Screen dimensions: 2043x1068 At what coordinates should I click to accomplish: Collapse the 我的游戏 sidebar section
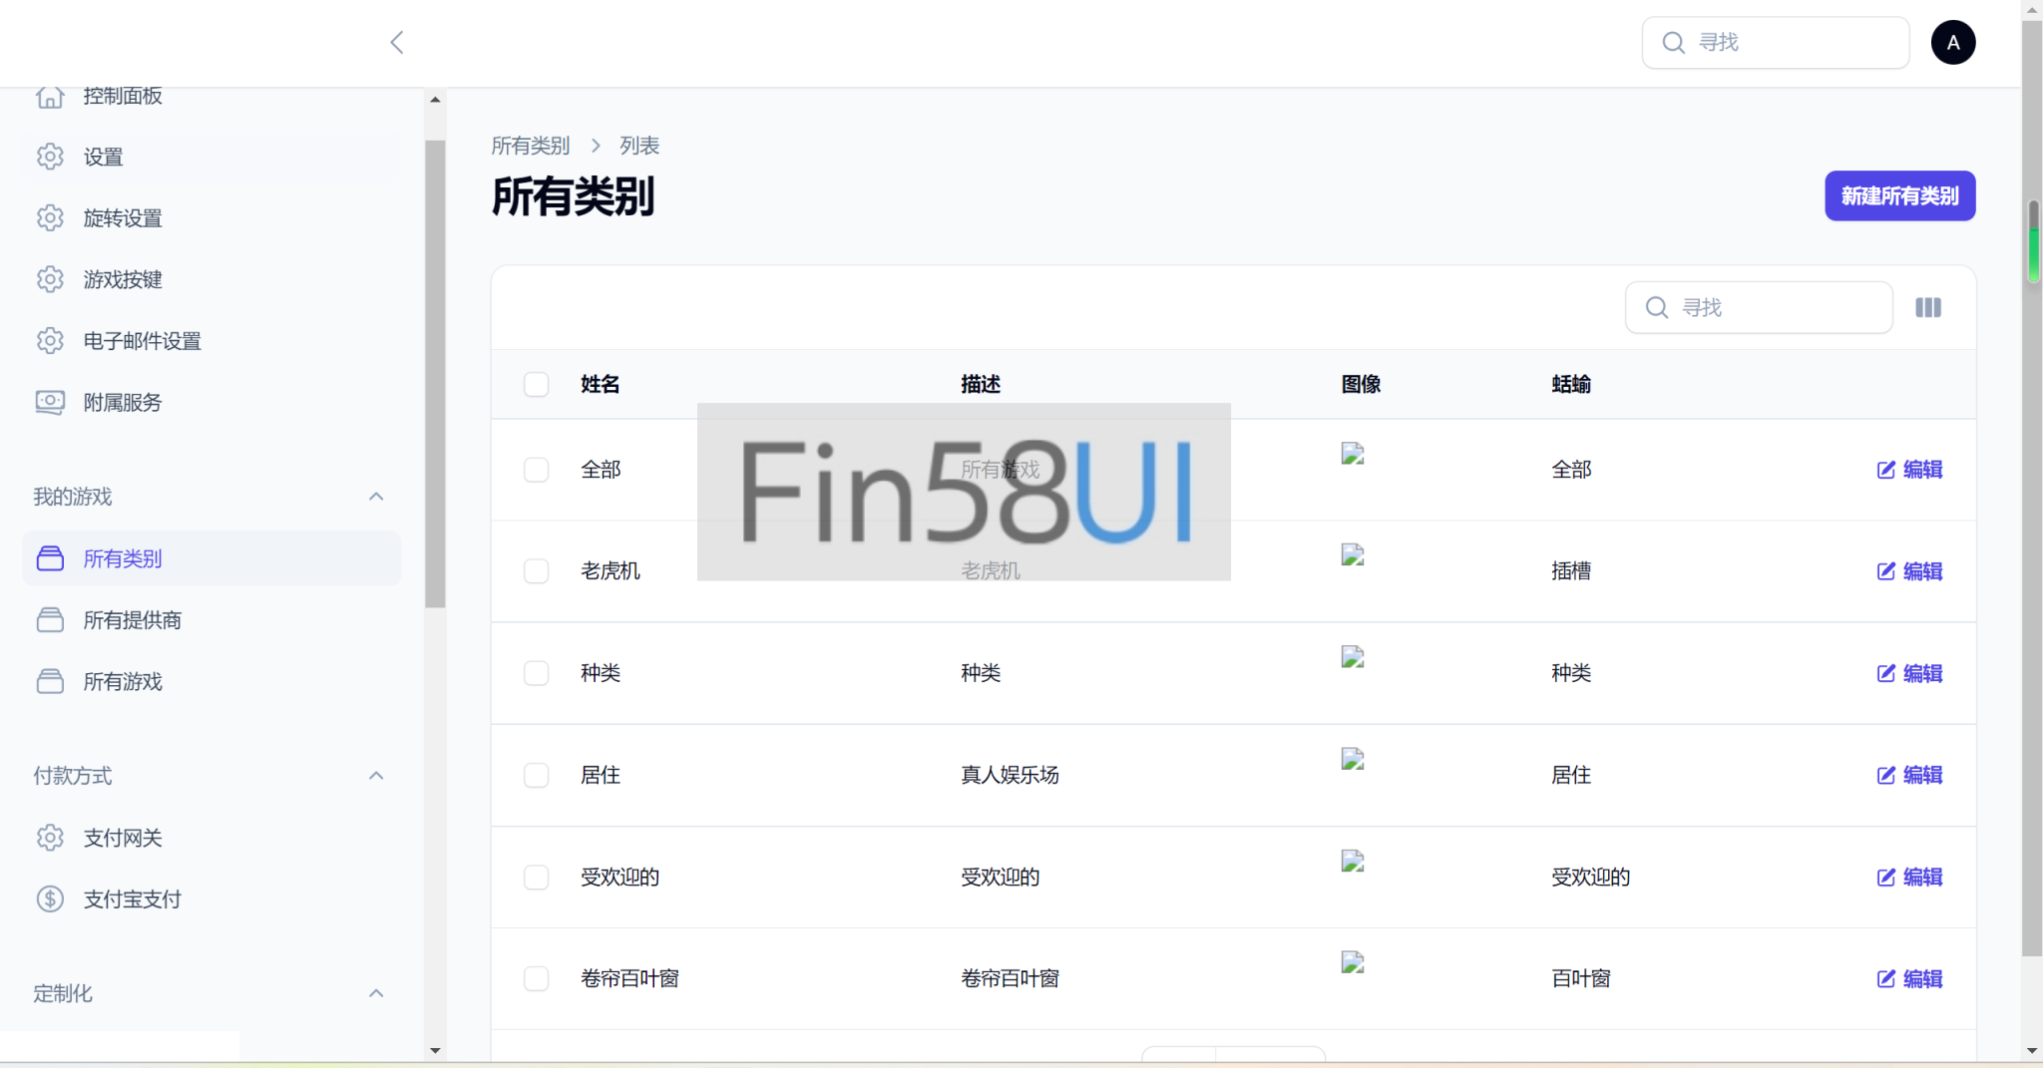pyautogui.click(x=376, y=497)
